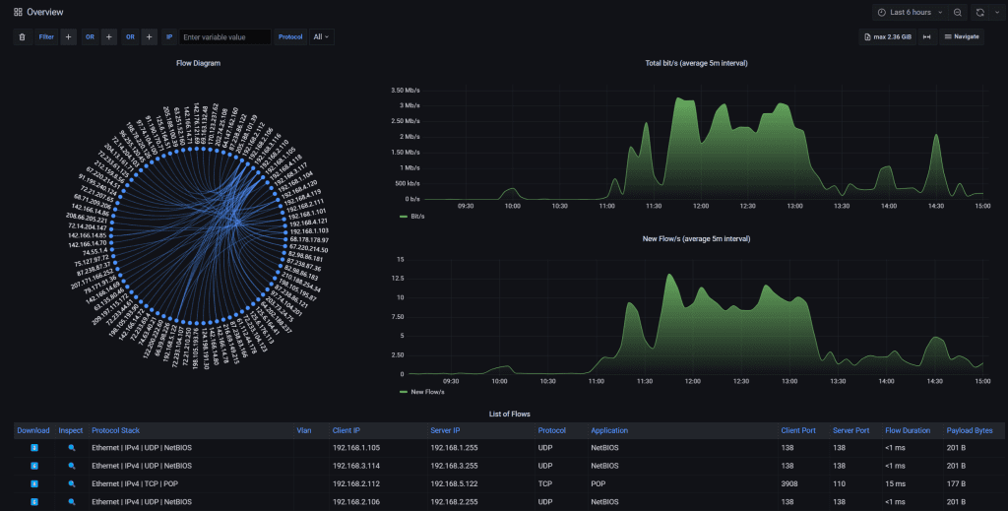Screen dimensions: 1008x511
Task: Download the first flow in the list
Action: [x=34, y=447]
